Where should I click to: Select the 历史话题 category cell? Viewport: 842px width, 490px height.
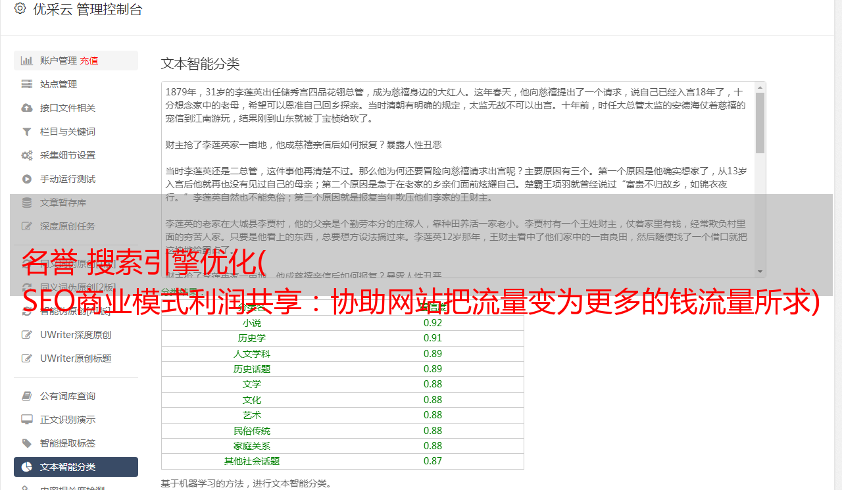point(251,369)
